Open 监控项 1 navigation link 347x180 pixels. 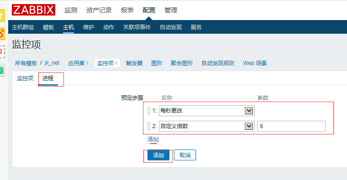click(x=107, y=63)
